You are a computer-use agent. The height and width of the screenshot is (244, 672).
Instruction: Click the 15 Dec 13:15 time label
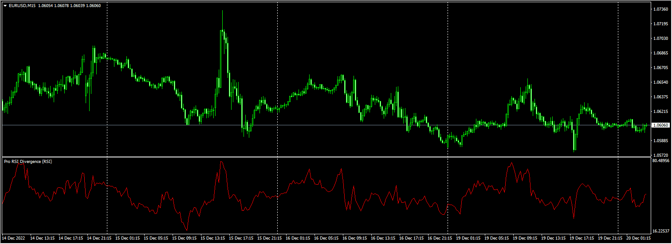point(213,238)
